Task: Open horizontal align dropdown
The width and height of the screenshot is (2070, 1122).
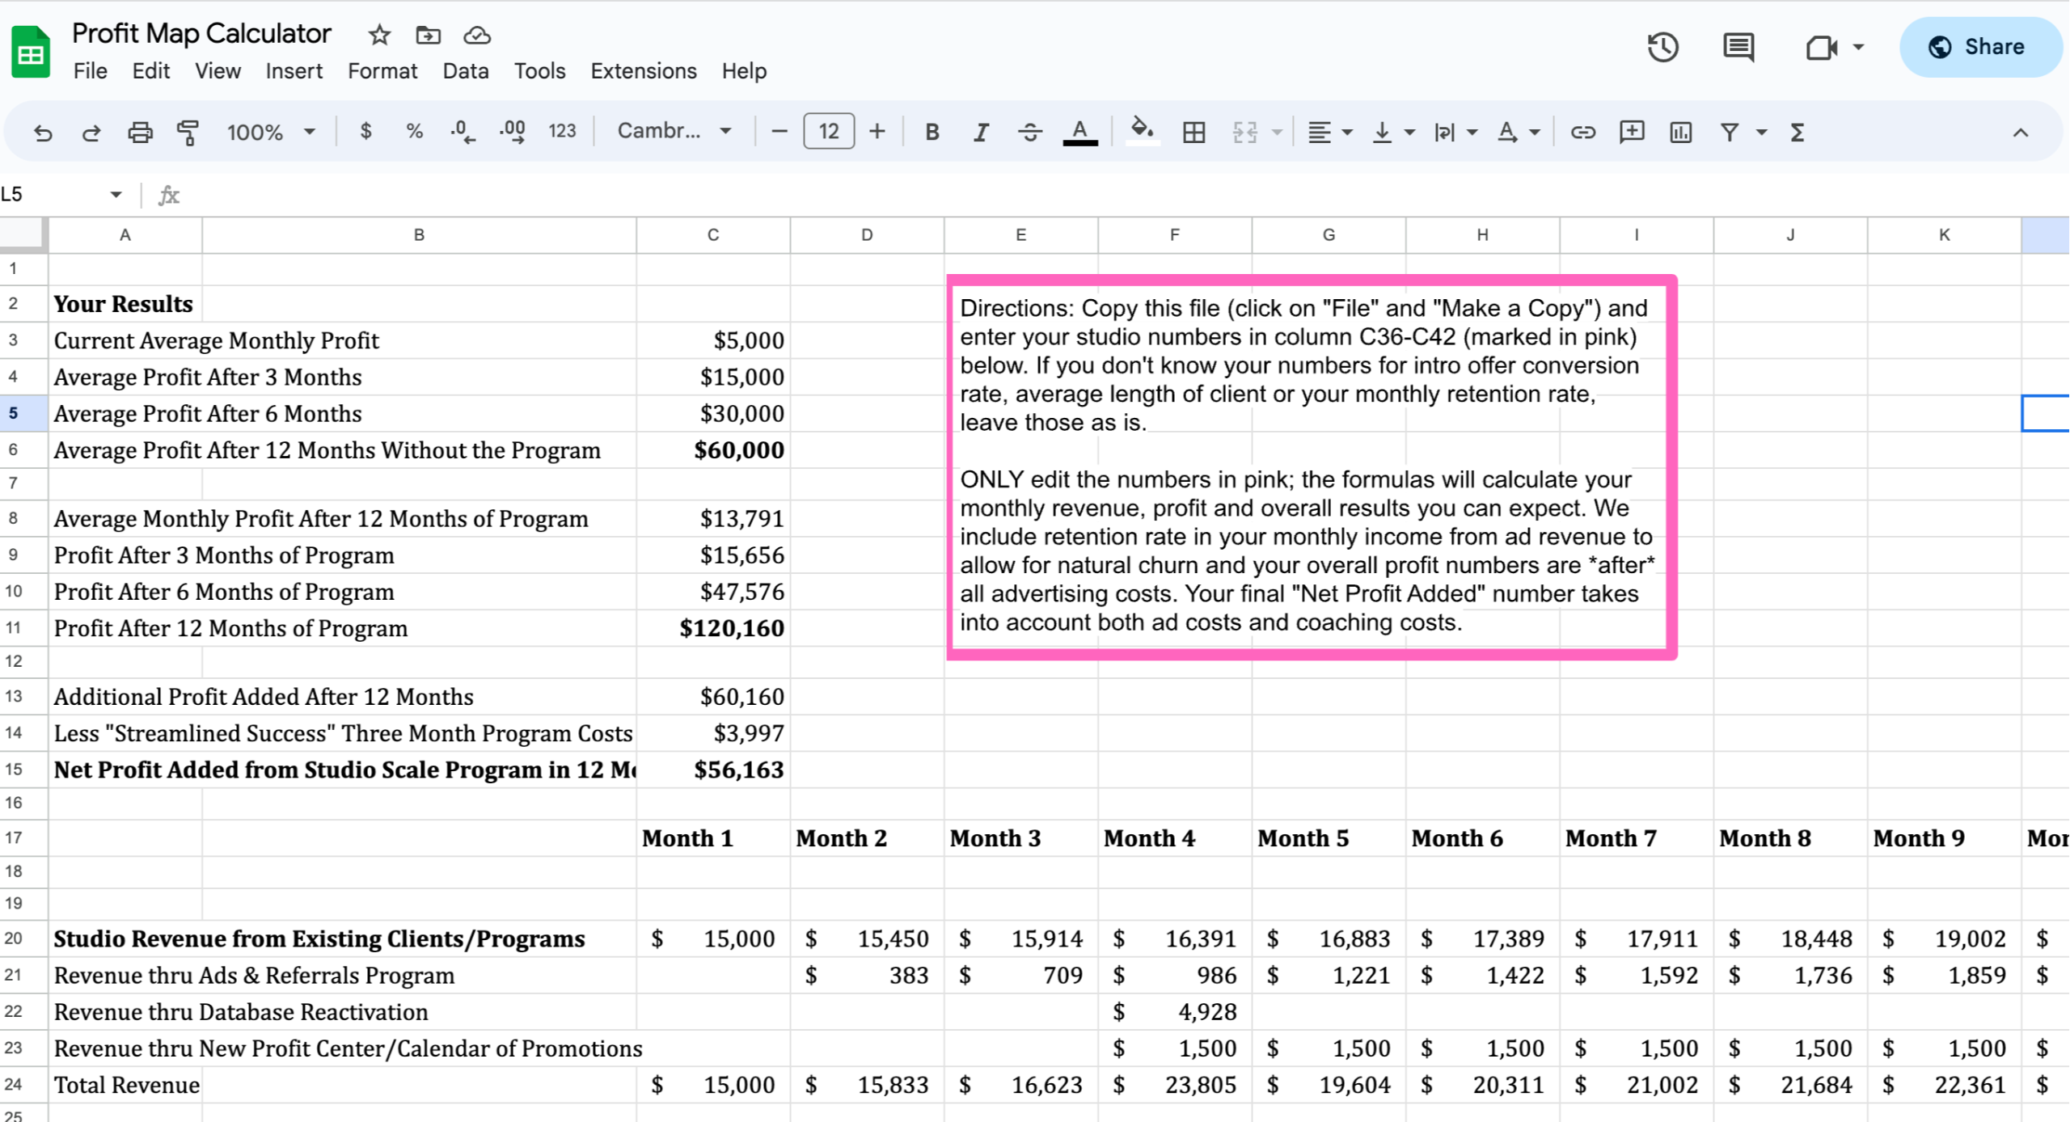Action: (1329, 132)
